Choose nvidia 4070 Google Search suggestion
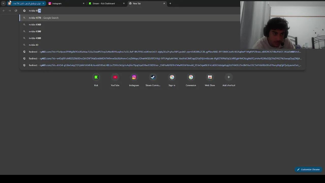325x183 pixels. coord(130,18)
